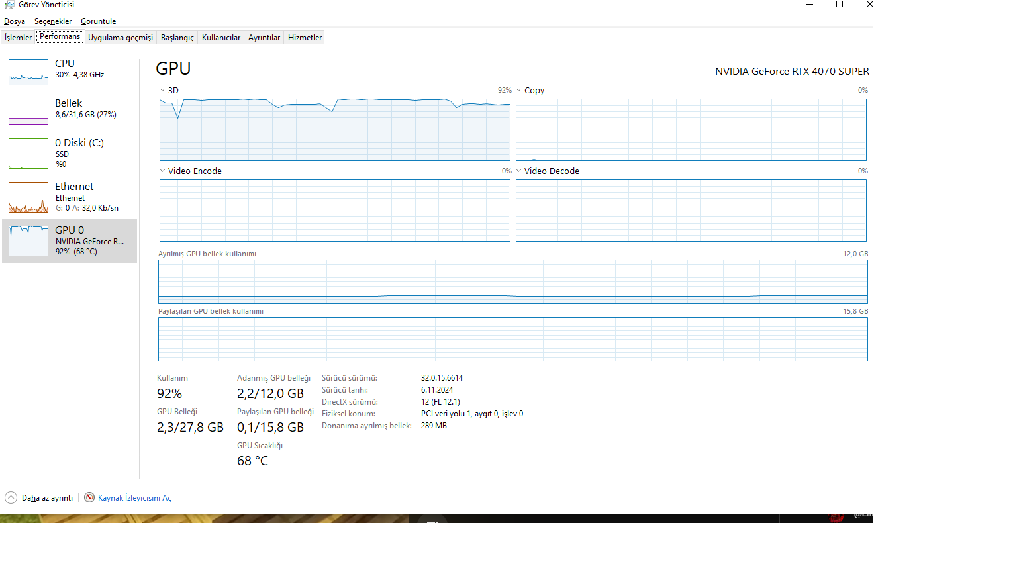Click the driver date 6.11.2024
Viewport: 1017px width, 572px height.
coord(437,390)
